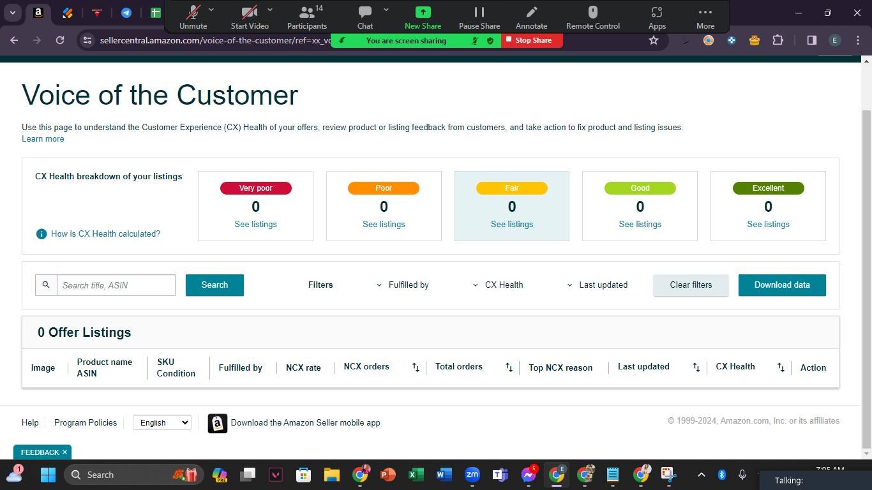
Task: Clear filters on the listings
Action: (x=691, y=285)
